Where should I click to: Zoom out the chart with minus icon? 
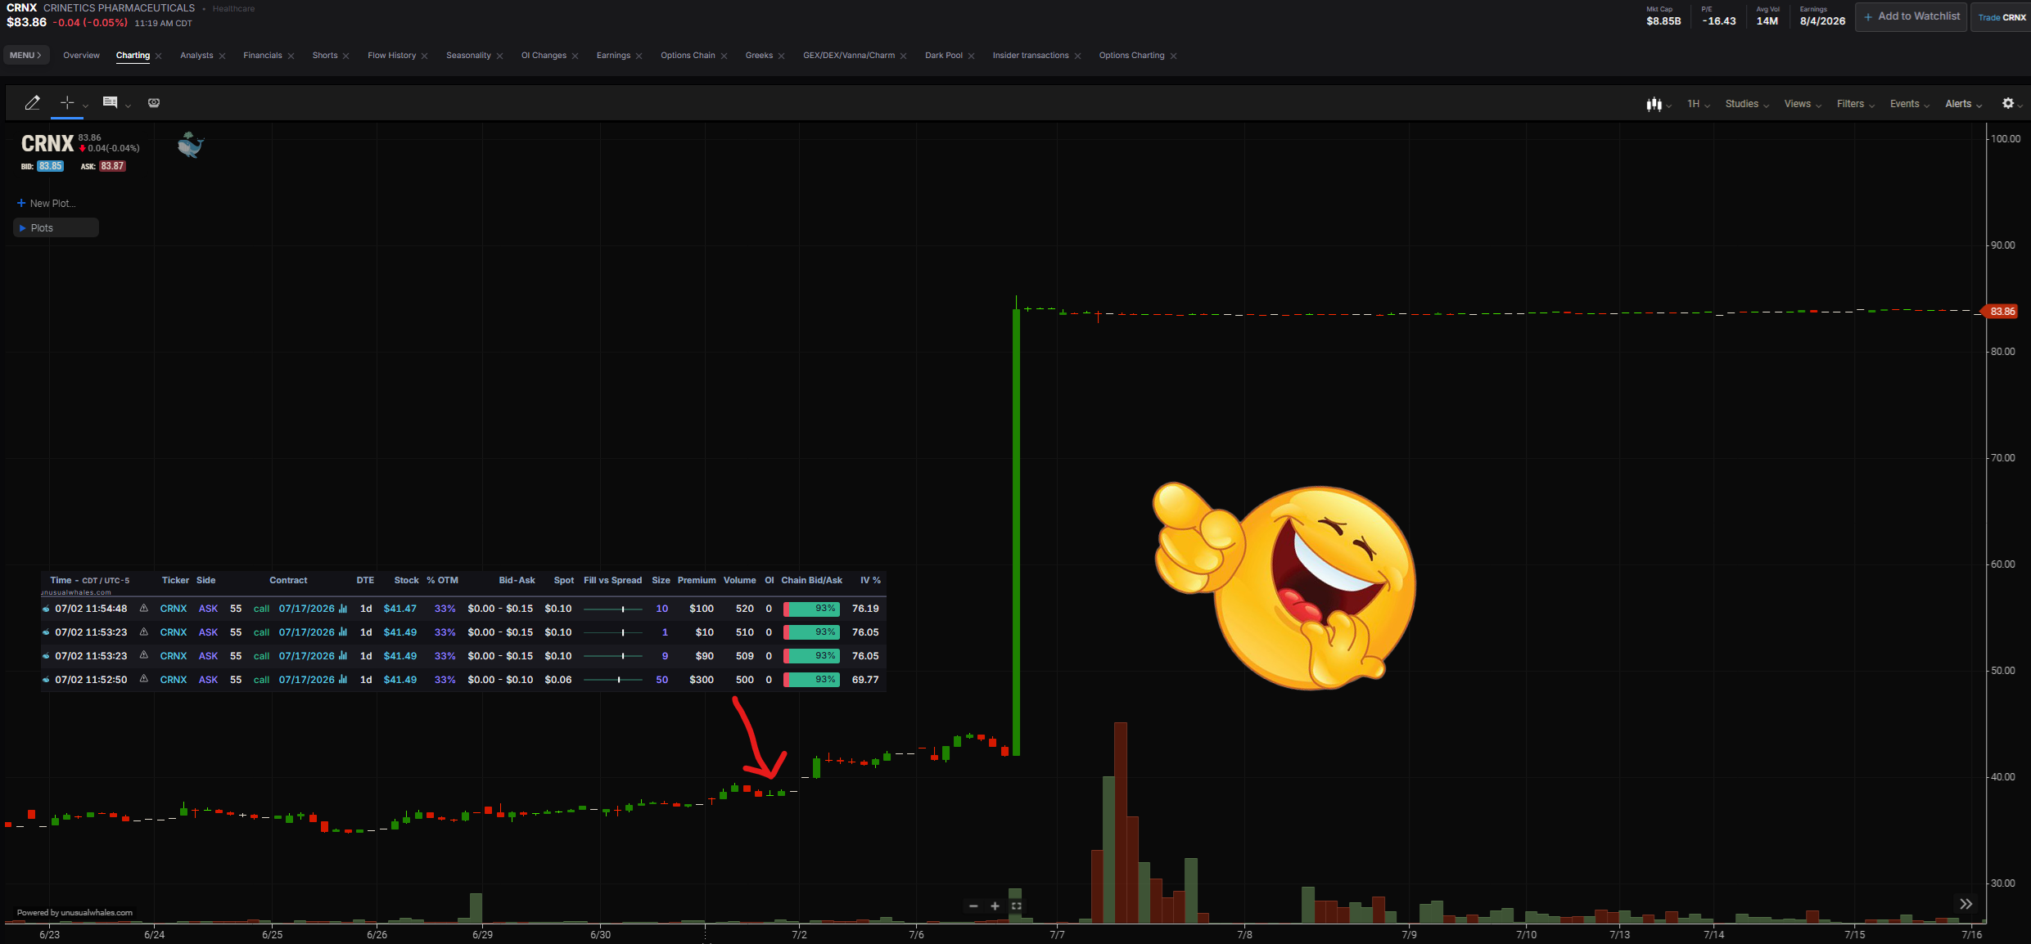(x=973, y=906)
